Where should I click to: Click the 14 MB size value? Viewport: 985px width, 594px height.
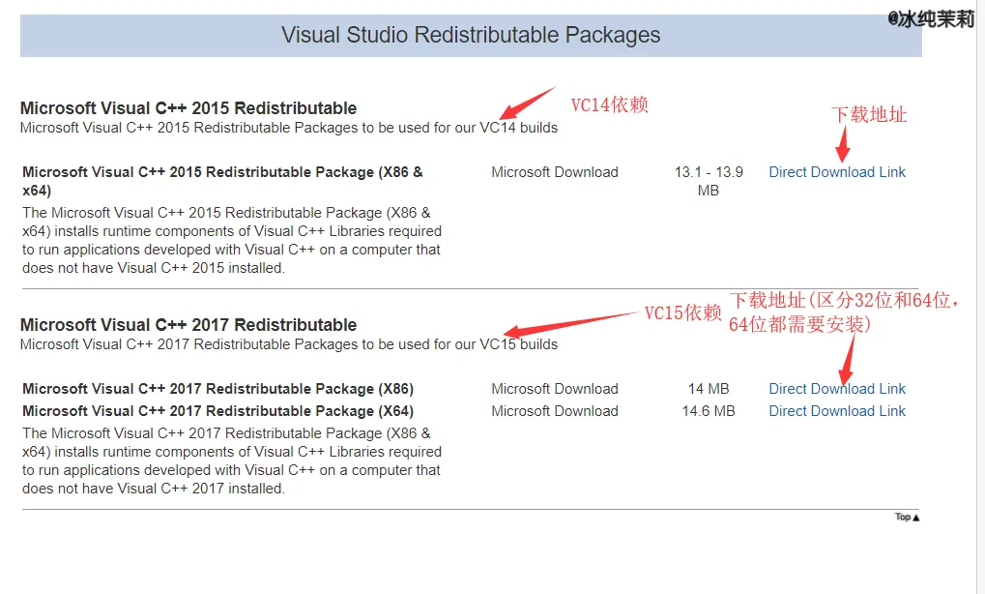[709, 389]
